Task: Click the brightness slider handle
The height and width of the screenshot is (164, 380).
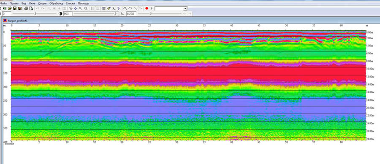Action: coord(35,13)
